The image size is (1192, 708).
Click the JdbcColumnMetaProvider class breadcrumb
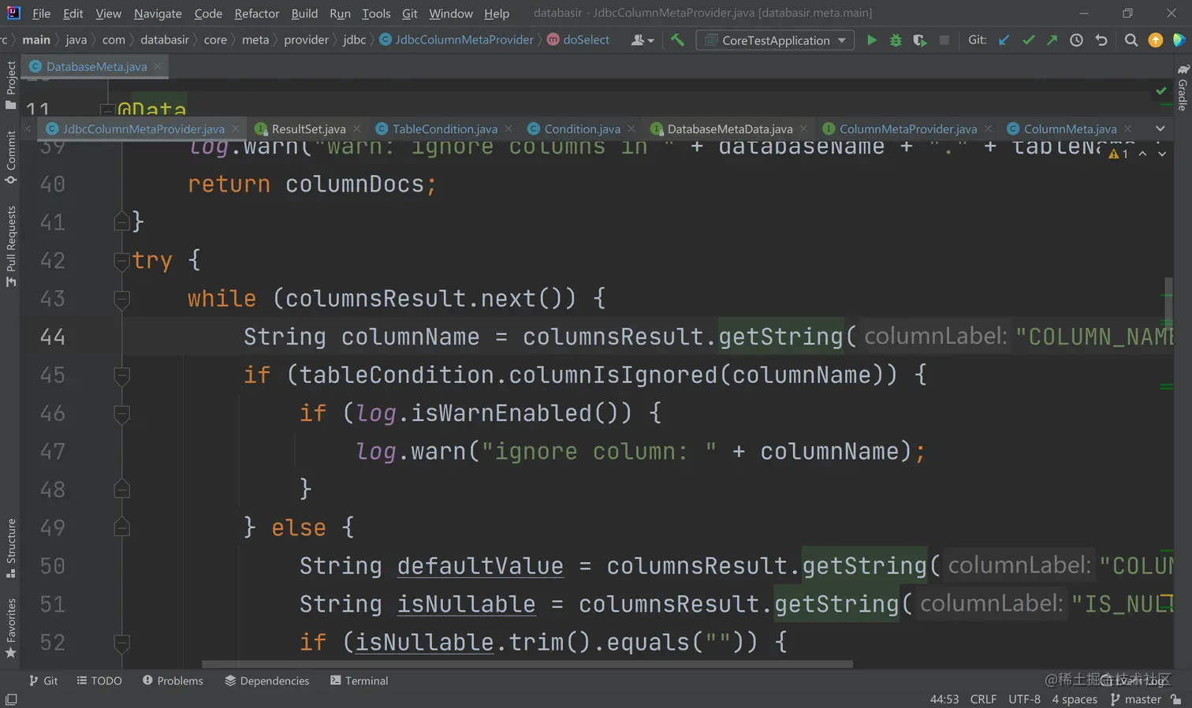click(x=456, y=40)
